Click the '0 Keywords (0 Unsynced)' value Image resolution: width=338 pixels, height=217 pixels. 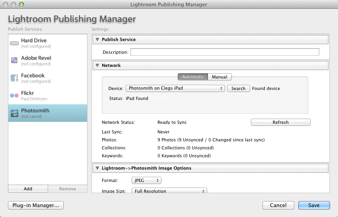184,156
